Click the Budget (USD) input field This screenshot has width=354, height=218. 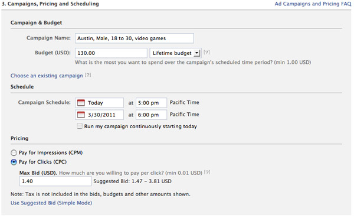click(x=111, y=53)
